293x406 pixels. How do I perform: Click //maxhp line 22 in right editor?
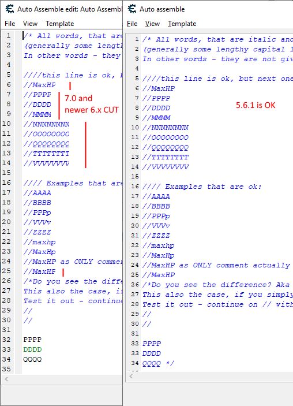pyautogui.click(x=159, y=245)
